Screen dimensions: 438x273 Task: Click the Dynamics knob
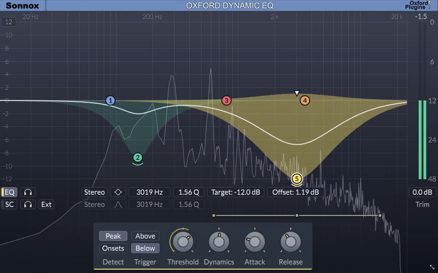pyautogui.click(x=219, y=242)
